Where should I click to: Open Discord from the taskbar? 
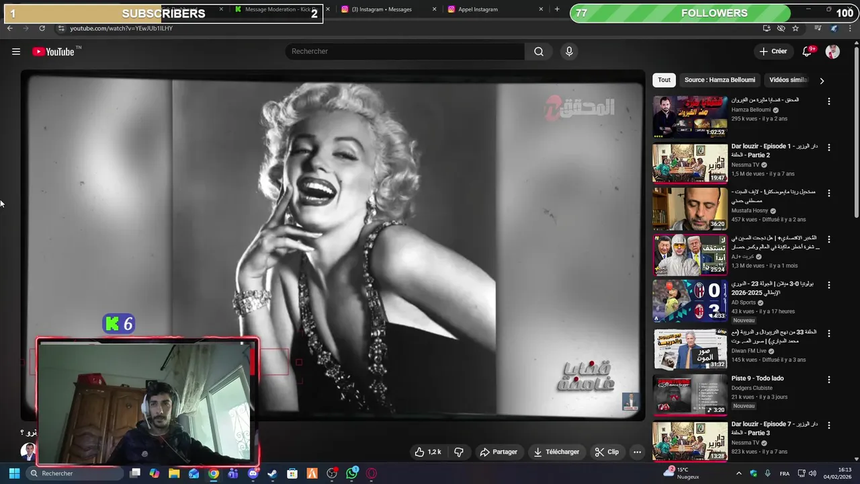point(253,473)
